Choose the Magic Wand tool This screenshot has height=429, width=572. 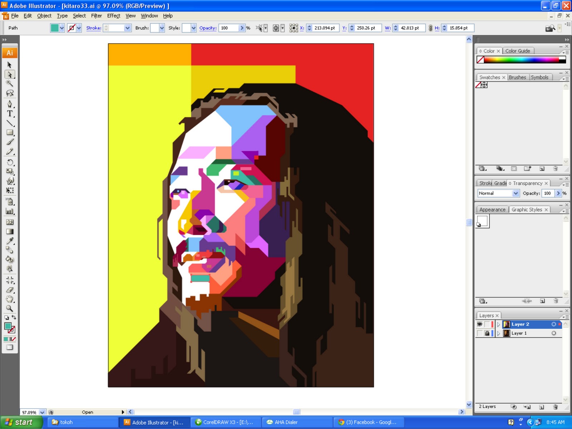(10, 84)
